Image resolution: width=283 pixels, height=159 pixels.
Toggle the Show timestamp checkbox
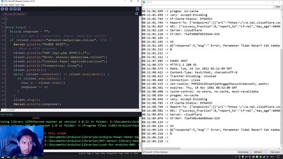(154, 152)
